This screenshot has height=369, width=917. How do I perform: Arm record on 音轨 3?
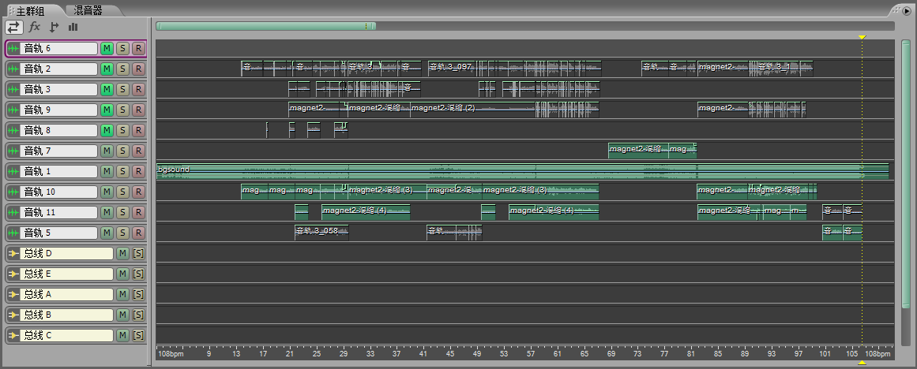[138, 89]
